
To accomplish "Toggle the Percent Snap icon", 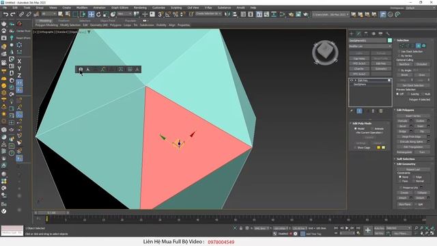I will click(x=175, y=14).
